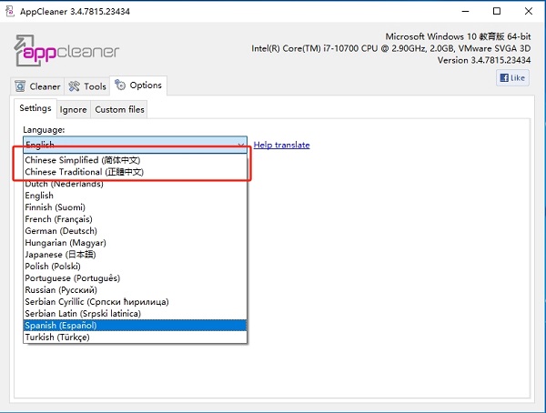Click the Facebook f icon

point(504,77)
